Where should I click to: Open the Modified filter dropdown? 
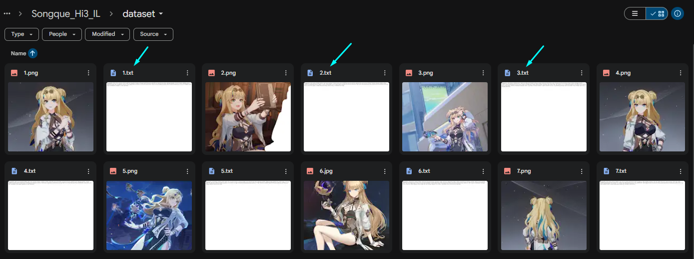pyautogui.click(x=107, y=34)
